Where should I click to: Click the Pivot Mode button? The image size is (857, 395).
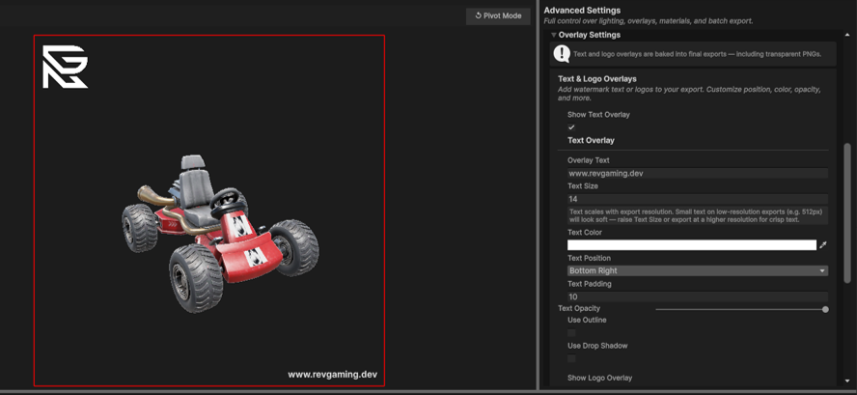point(498,15)
